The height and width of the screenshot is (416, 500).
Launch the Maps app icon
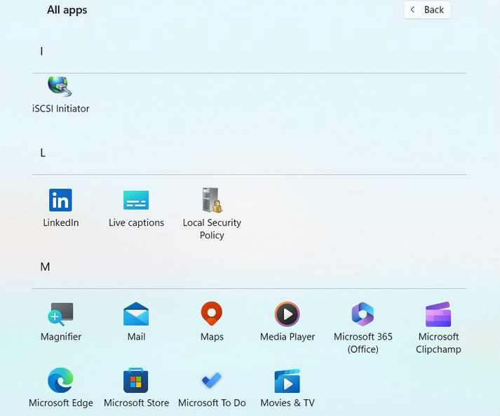[212, 314]
